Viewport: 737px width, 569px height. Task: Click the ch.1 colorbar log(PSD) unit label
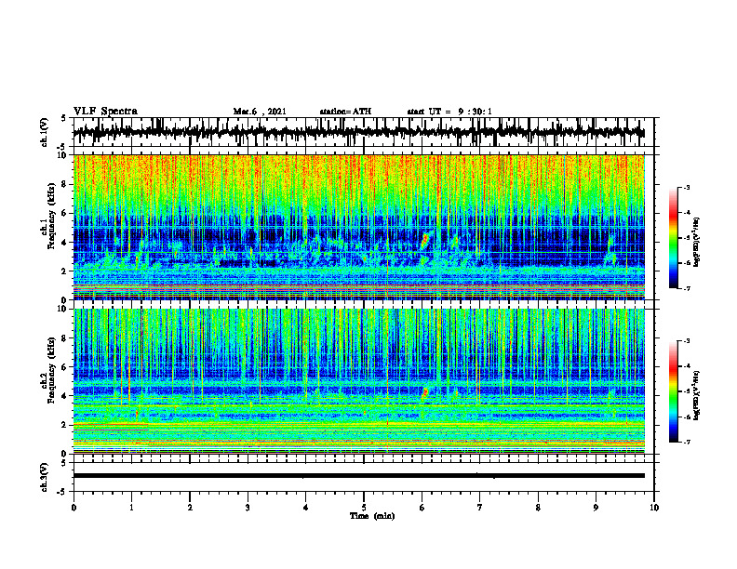697,243
